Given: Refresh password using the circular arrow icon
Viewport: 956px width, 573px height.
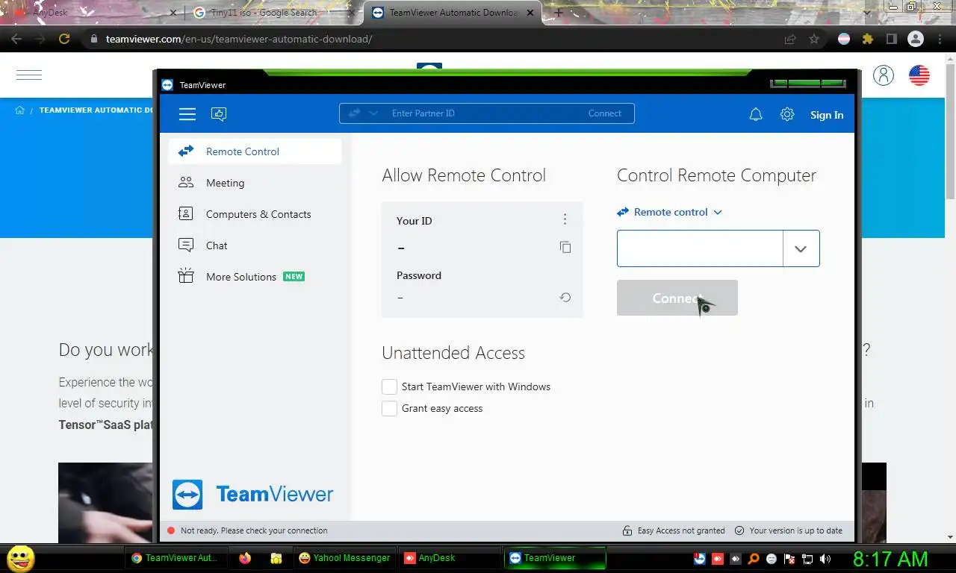Looking at the screenshot, I should click(565, 297).
